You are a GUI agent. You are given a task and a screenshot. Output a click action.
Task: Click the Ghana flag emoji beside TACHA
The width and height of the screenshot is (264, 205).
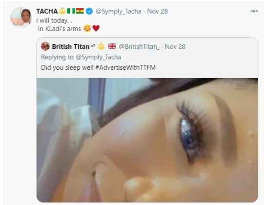(80, 11)
